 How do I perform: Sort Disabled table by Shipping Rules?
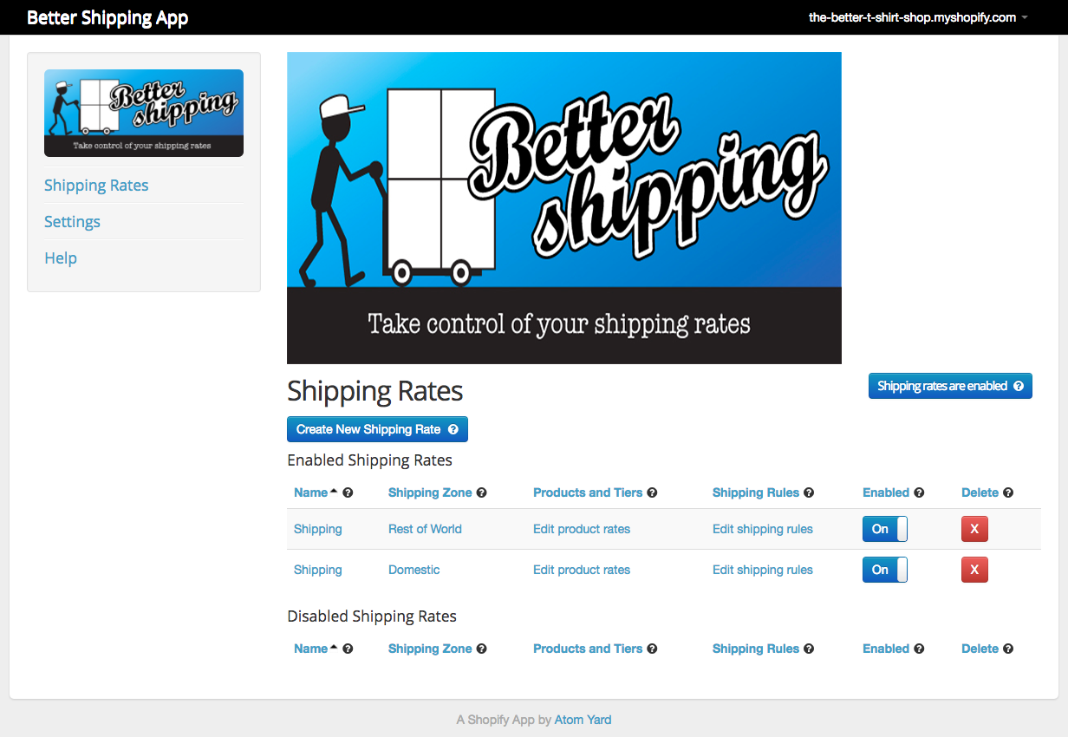[x=756, y=649]
